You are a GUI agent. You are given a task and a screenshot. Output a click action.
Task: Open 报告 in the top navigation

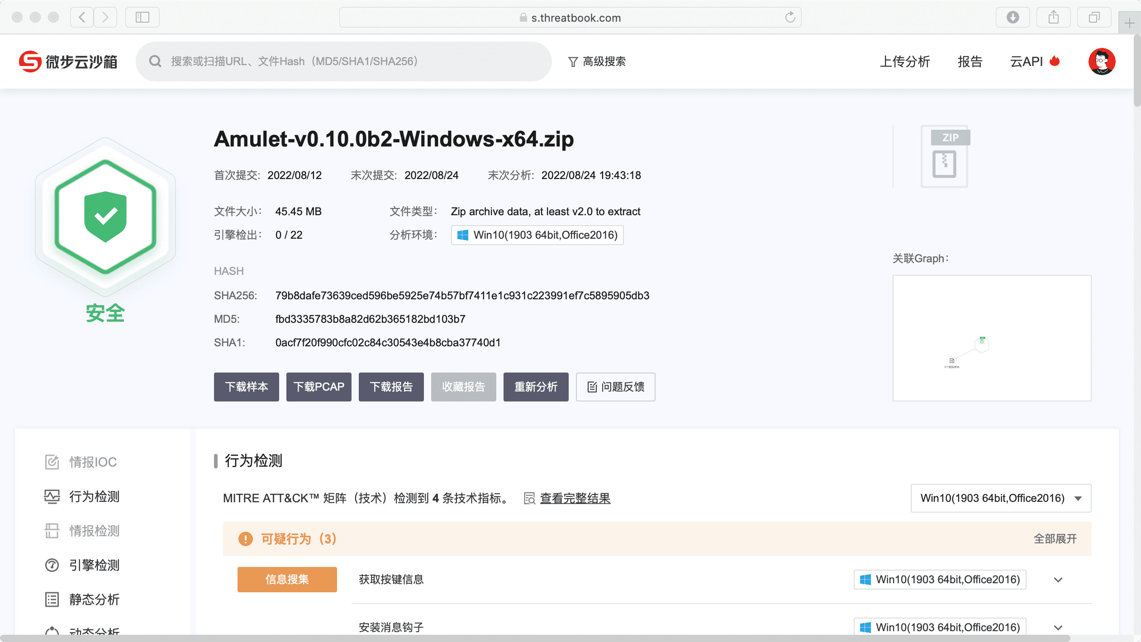[x=970, y=61]
